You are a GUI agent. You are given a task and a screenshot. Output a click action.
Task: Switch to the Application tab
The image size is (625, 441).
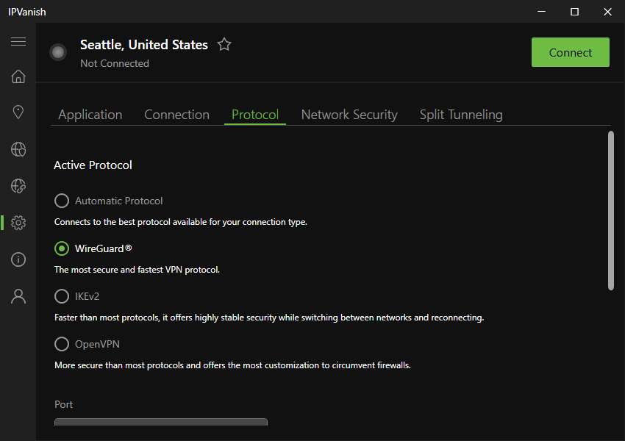pos(90,115)
